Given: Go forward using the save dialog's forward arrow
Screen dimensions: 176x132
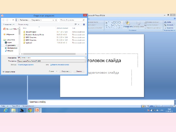Looking at the screenshot, I should [x=7, y=20].
